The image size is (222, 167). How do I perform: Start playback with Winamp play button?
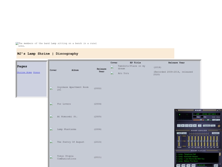(x=183, y=125)
